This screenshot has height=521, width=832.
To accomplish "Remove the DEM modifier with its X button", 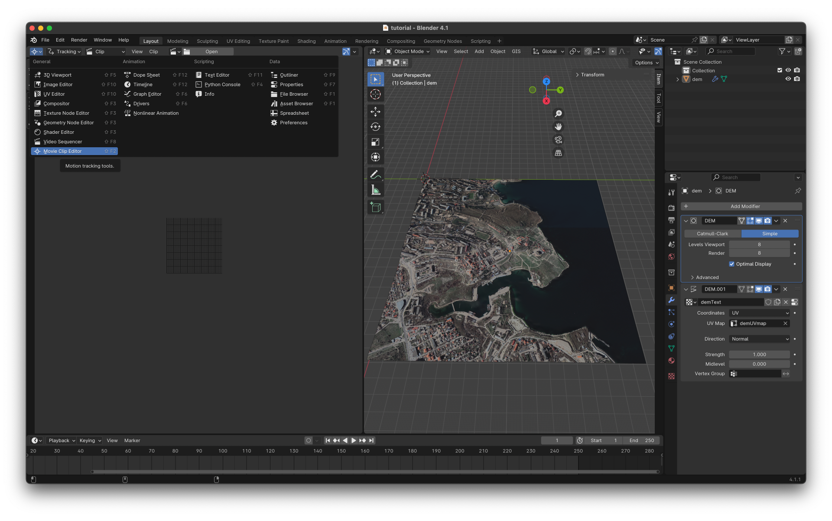I will [x=785, y=221].
